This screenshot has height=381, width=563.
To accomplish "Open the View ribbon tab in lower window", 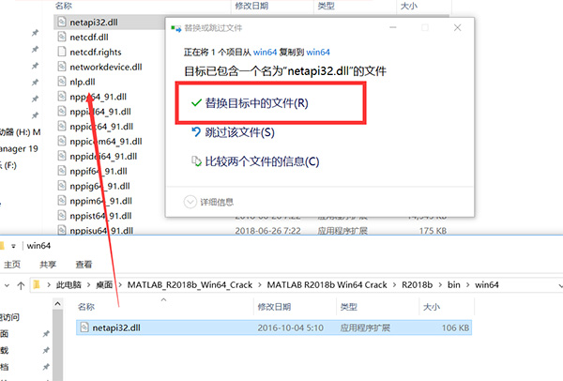I will click(84, 265).
